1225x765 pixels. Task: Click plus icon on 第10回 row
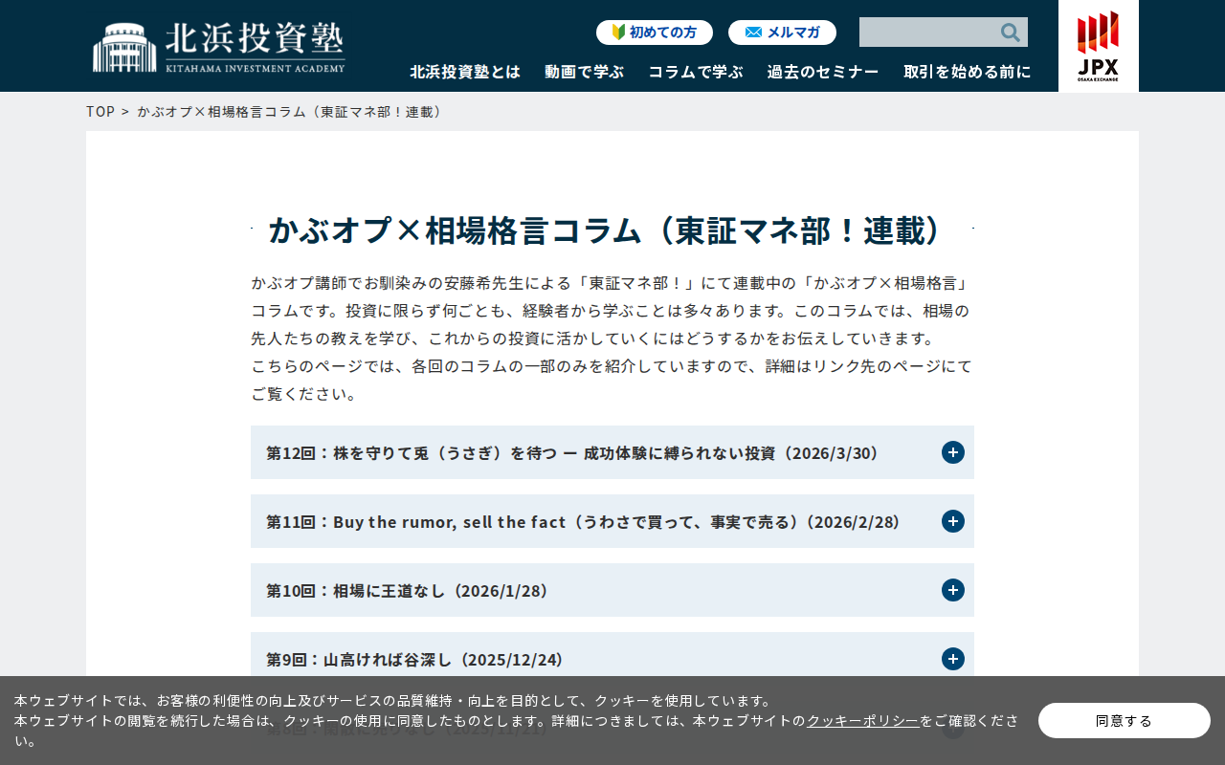[953, 590]
